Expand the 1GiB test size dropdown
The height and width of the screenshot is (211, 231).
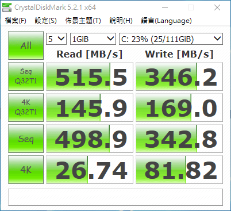click(x=93, y=39)
